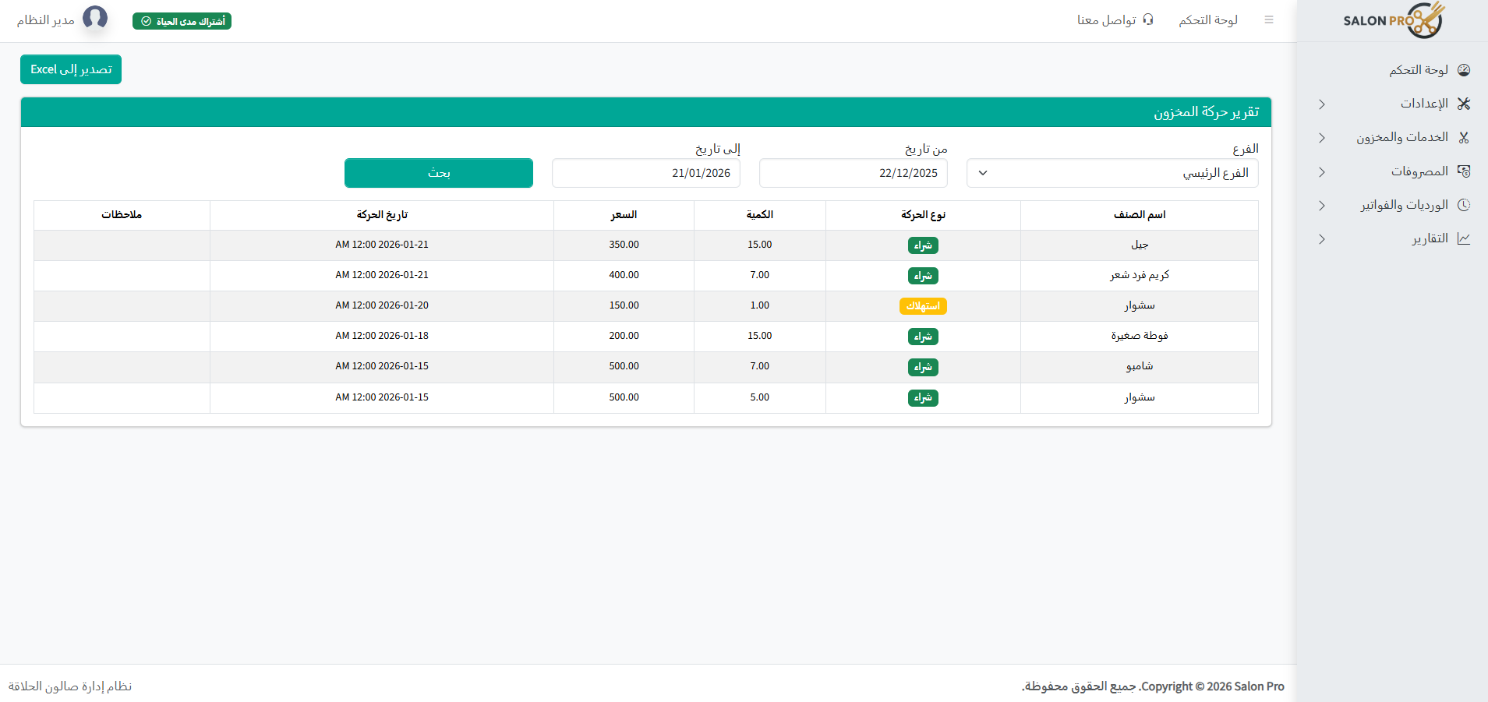Expand the المصروفات sidebar section

(x=1321, y=172)
